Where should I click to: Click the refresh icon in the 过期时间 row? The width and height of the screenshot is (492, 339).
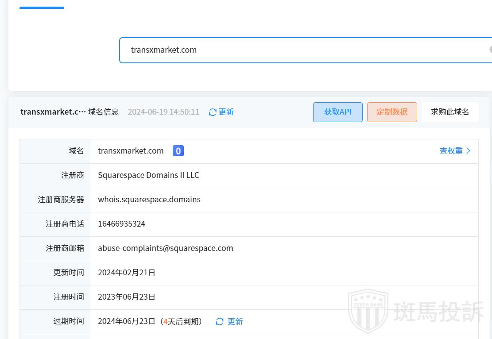pos(220,322)
